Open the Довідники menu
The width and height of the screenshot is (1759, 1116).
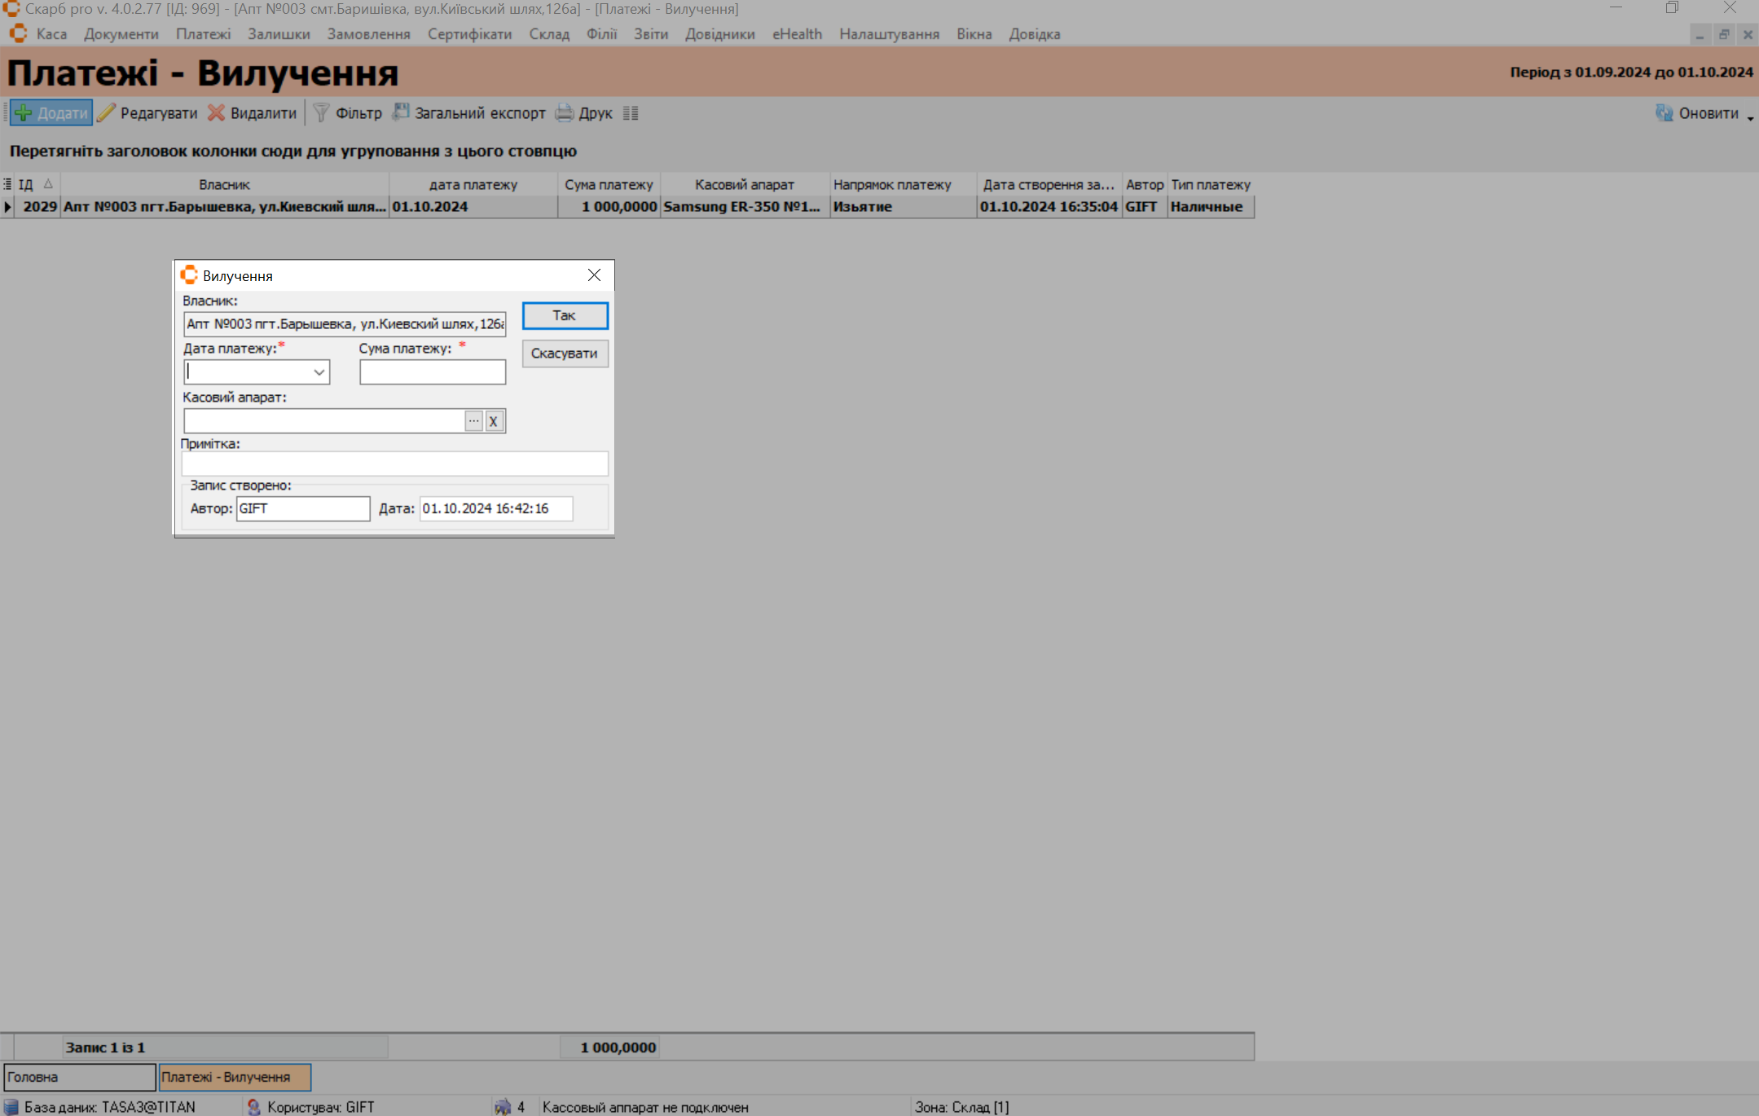click(x=719, y=34)
